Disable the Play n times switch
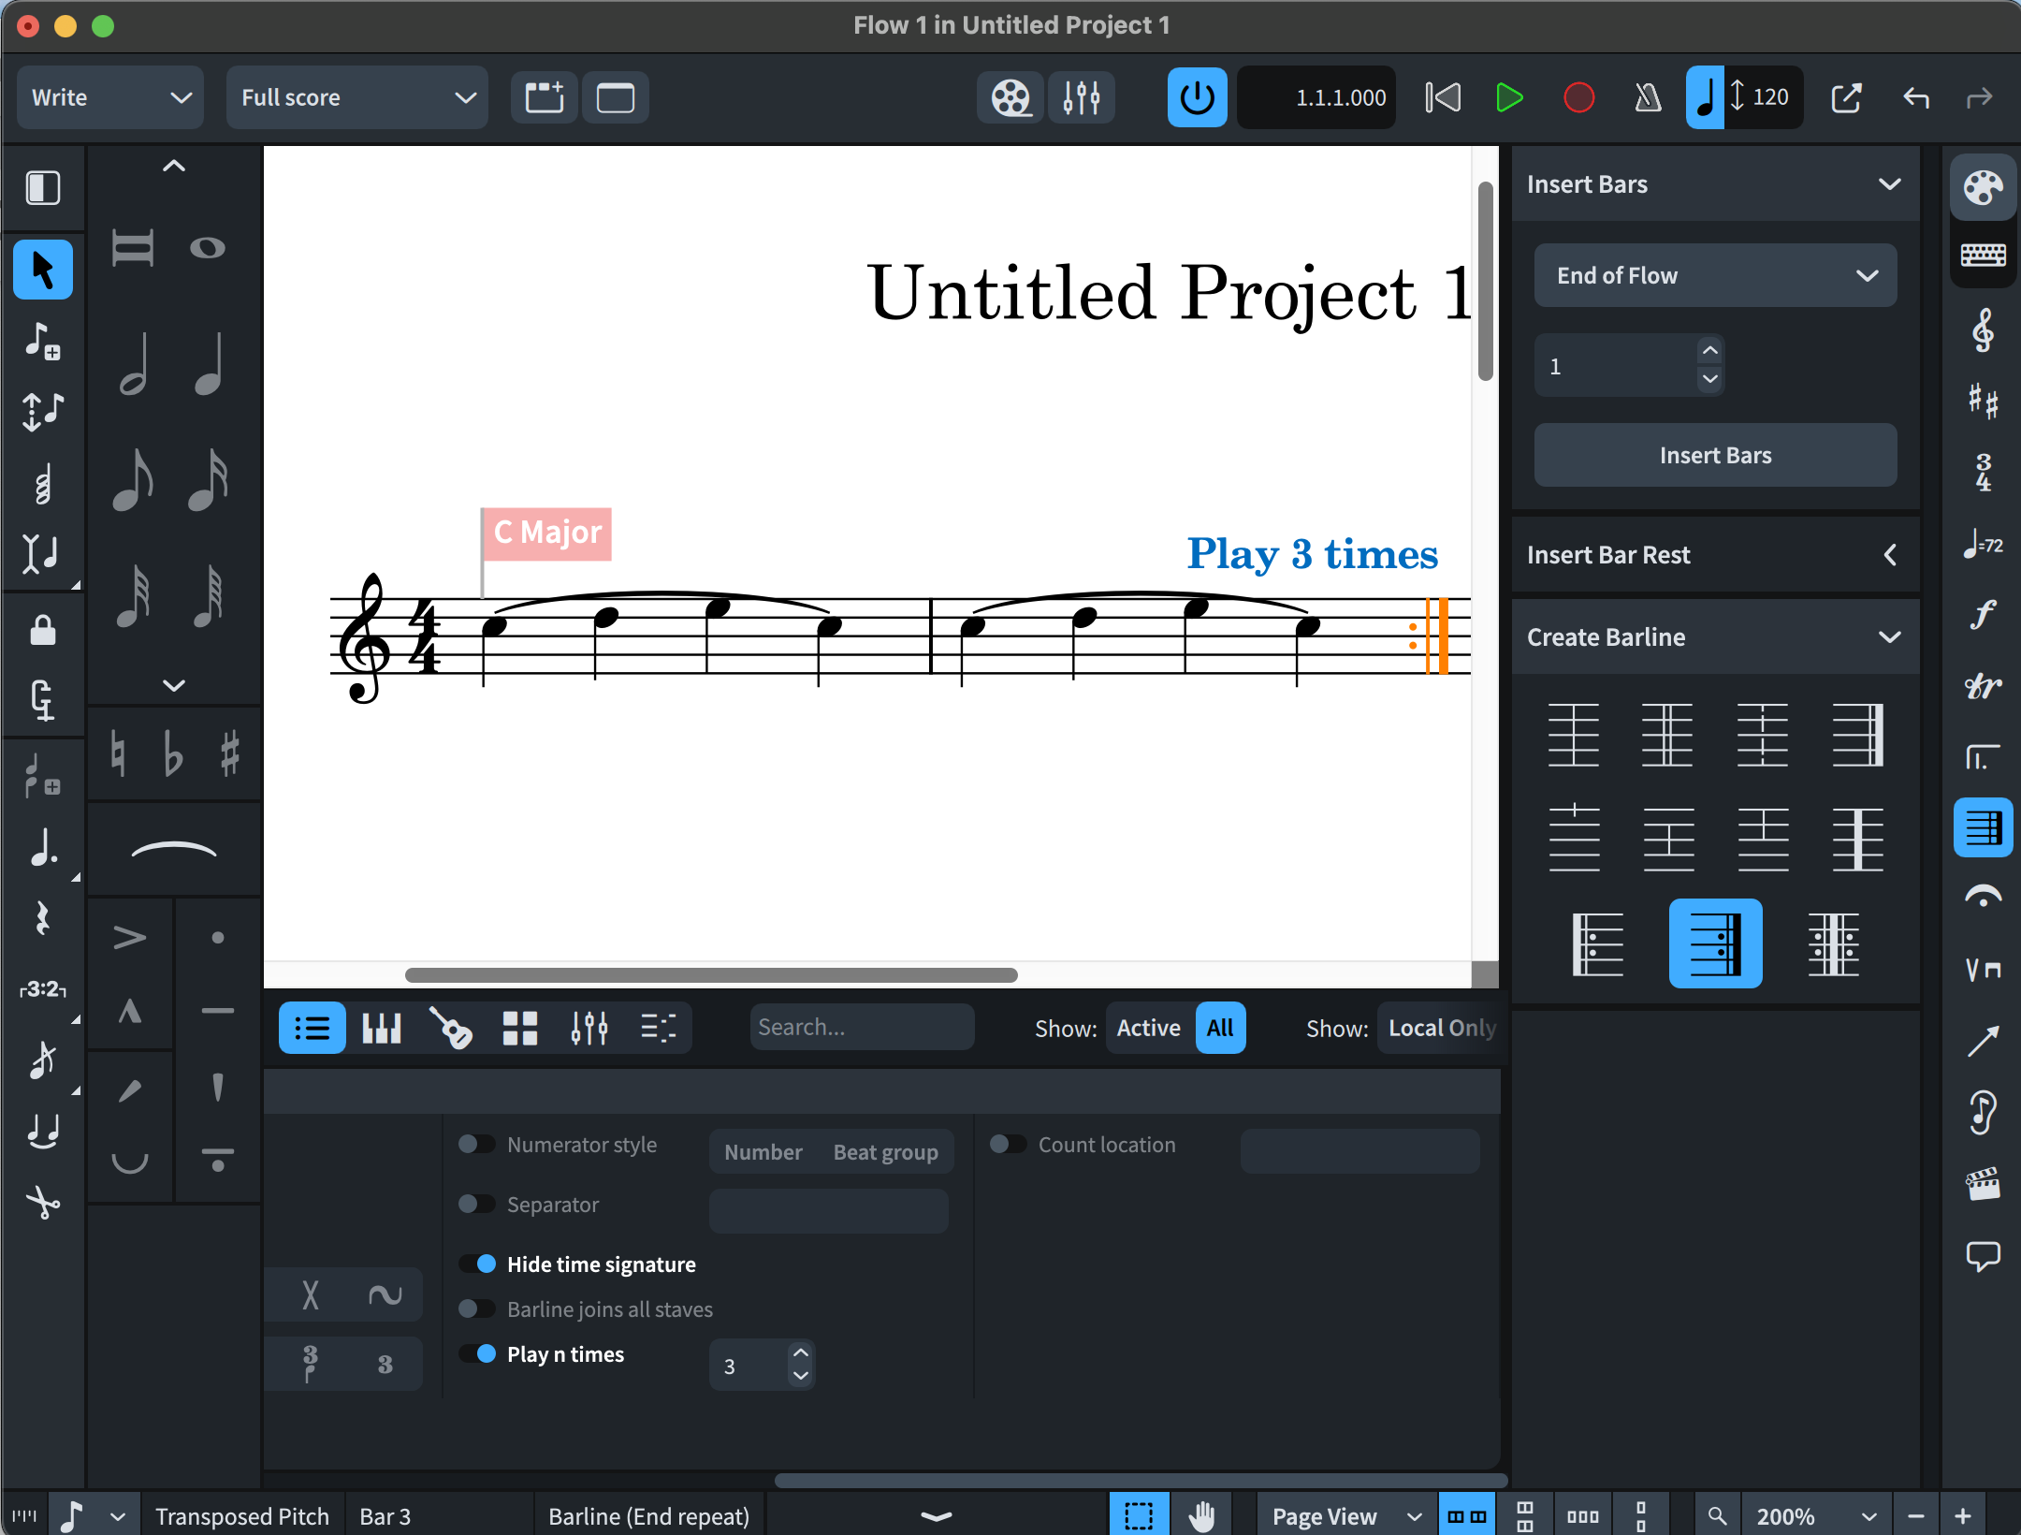 tap(478, 1354)
